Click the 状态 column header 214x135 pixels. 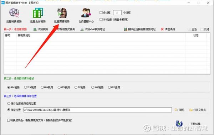[196, 35]
